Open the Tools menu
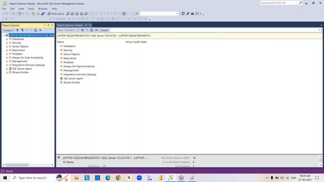 tap(31, 9)
